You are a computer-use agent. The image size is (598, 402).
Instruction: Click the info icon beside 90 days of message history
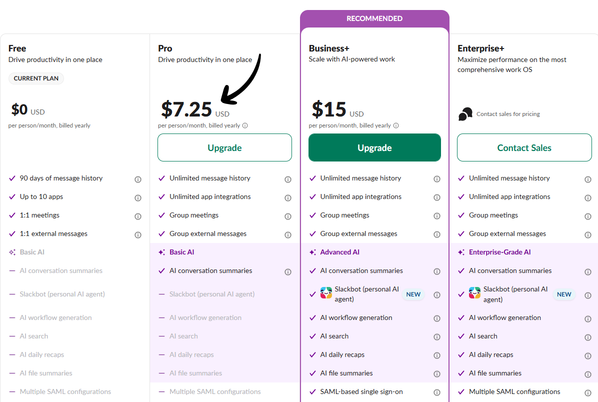pyautogui.click(x=138, y=179)
